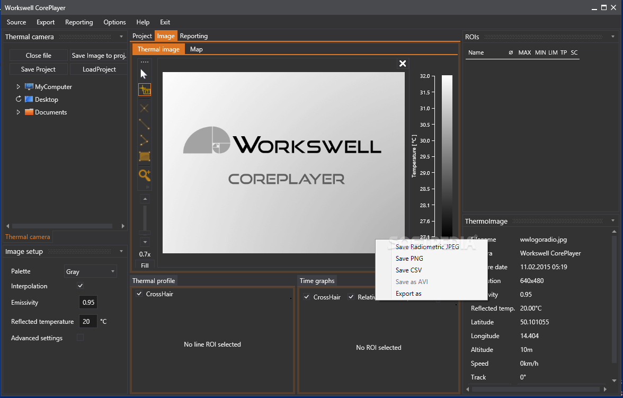Click the zoom decrease down arrow
Screen dimensions: 623x398
(x=145, y=242)
